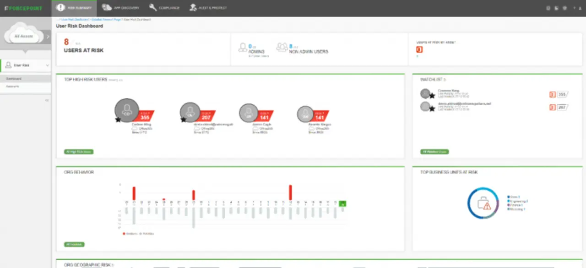Screen dimensions: 586x268
Task: Click the Office 365 icon under Users at Risk by Asset
Action: pyautogui.click(x=419, y=49)
